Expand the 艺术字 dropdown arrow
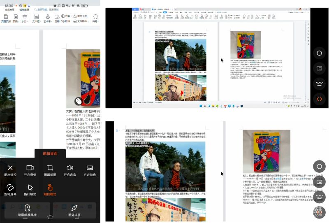Image resolution: width=329 pixels, height=223 pixels. pos(52,21)
